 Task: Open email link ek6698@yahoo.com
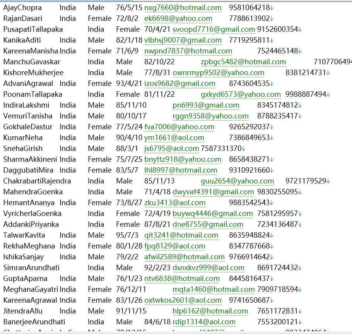tap(178, 19)
